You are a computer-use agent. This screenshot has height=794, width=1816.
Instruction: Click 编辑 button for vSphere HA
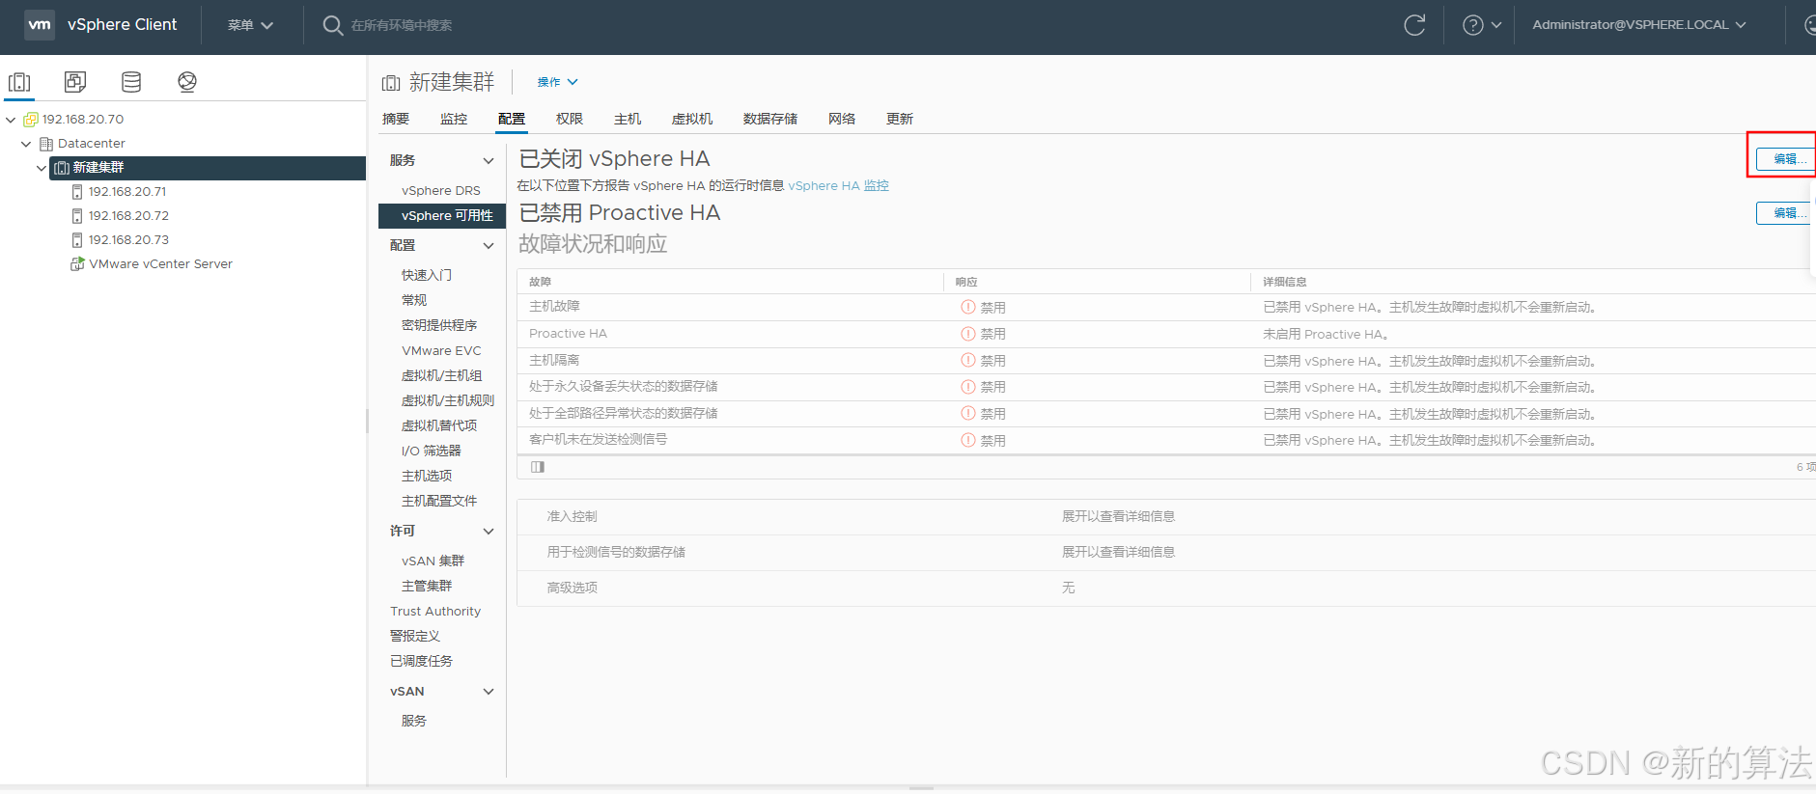coord(1785,159)
